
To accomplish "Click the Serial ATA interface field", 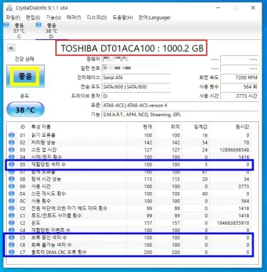I will (136, 77).
